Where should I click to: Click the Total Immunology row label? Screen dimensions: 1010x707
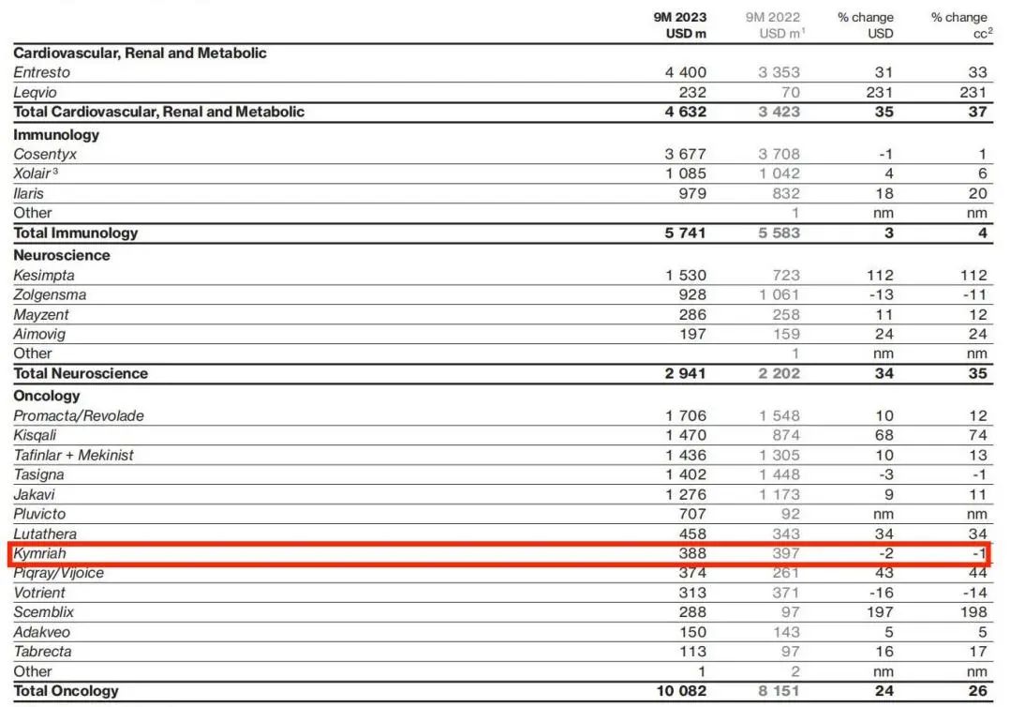coord(75,233)
